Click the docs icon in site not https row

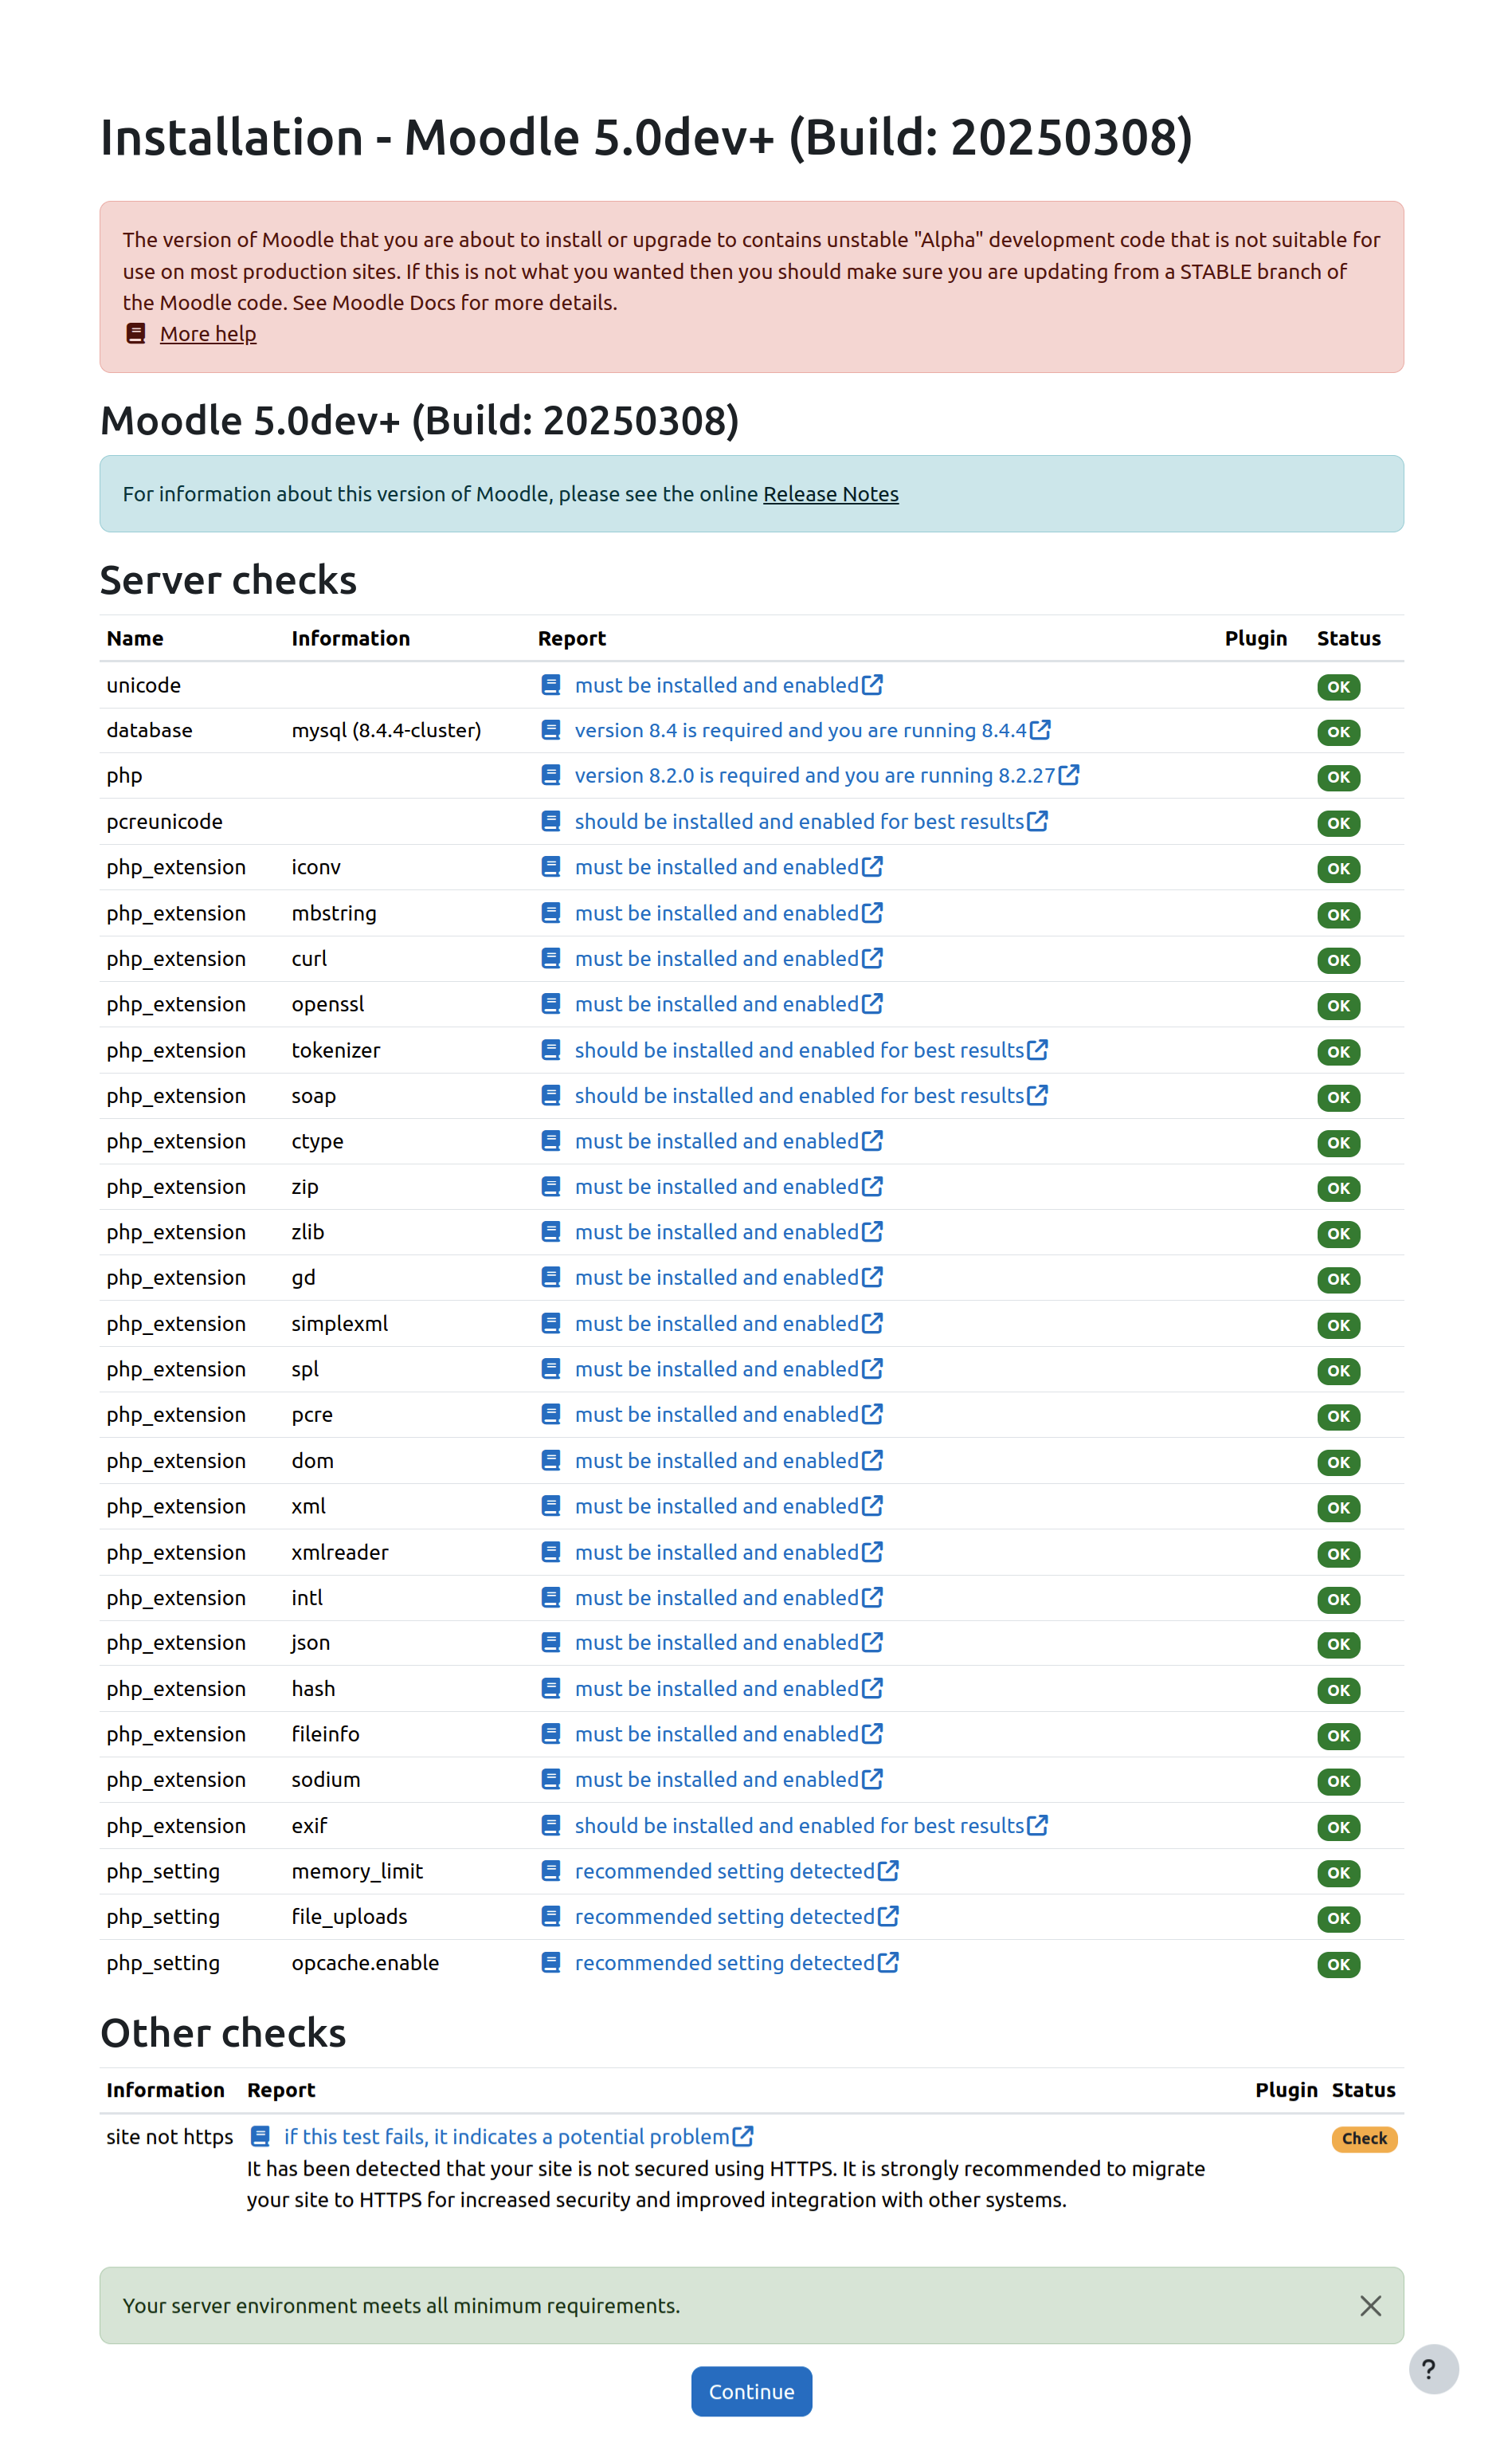click(x=260, y=2137)
